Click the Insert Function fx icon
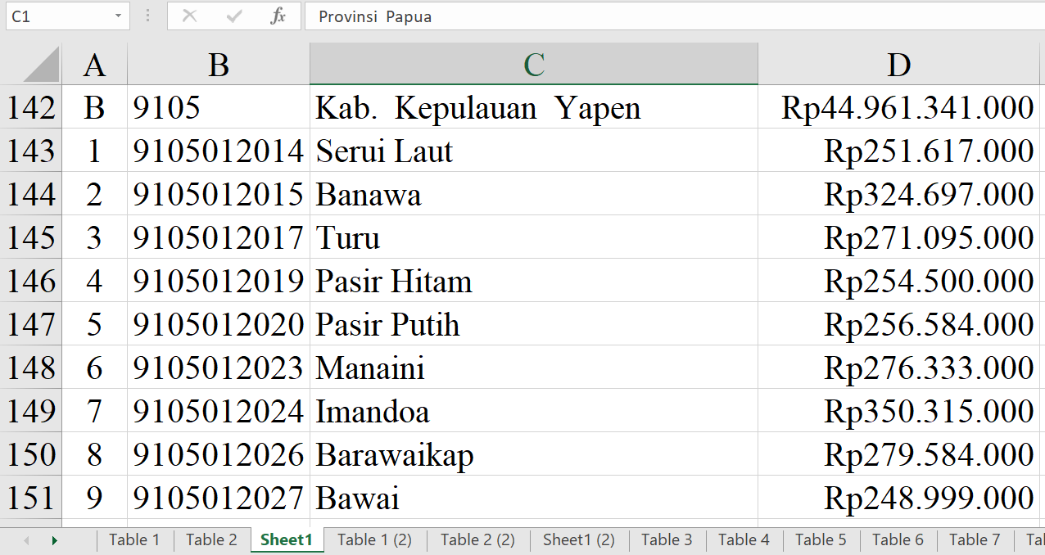 278,16
